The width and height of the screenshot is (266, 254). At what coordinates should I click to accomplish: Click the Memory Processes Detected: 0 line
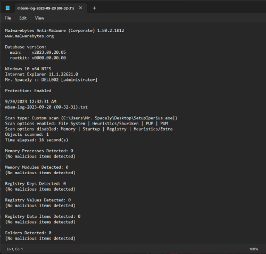tap(39, 151)
